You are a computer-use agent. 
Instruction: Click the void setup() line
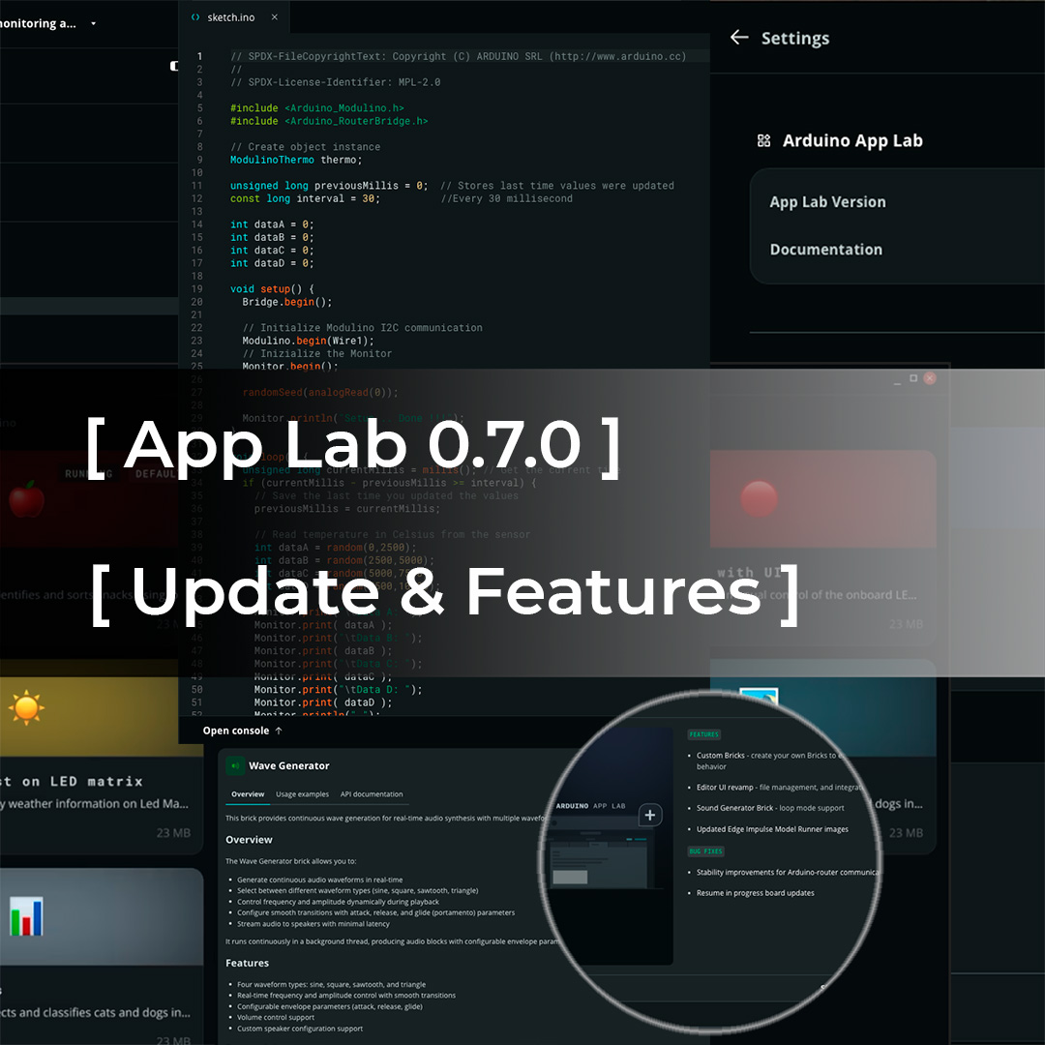click(271, 289)
